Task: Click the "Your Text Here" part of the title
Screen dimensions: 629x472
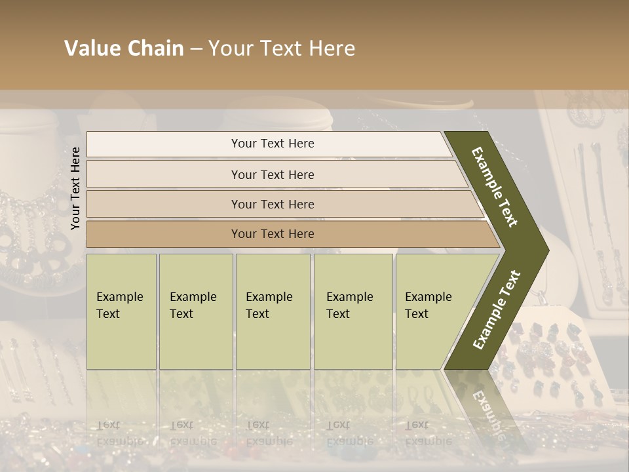Action: [x=282, y=49]
